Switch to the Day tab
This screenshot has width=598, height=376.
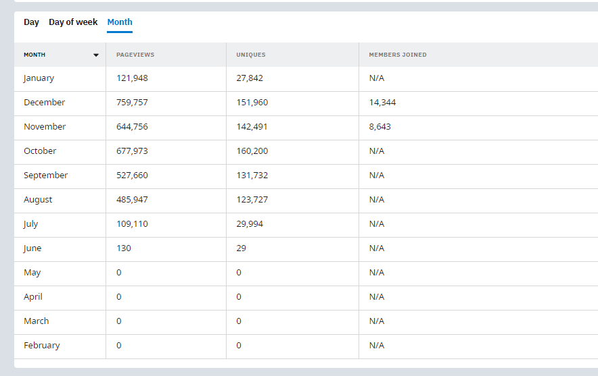(31, 22)
